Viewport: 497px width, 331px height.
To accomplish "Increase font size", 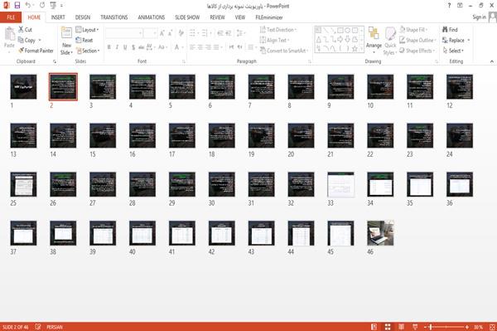I will [x=162, y=33].
